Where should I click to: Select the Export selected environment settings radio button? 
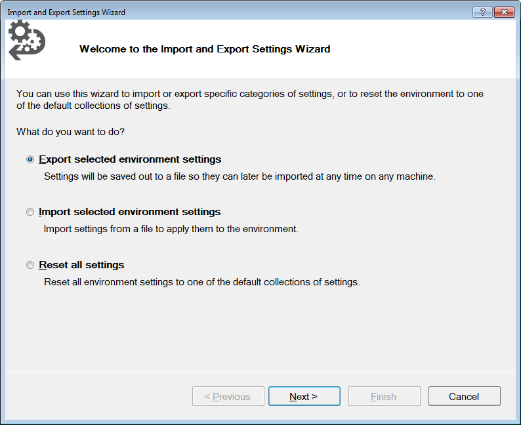pyautogui.click(x=30, y=159)
